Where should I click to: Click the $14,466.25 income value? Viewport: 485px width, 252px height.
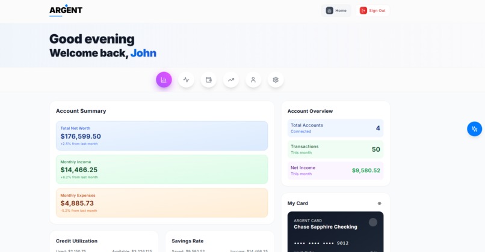pos(79,170)
